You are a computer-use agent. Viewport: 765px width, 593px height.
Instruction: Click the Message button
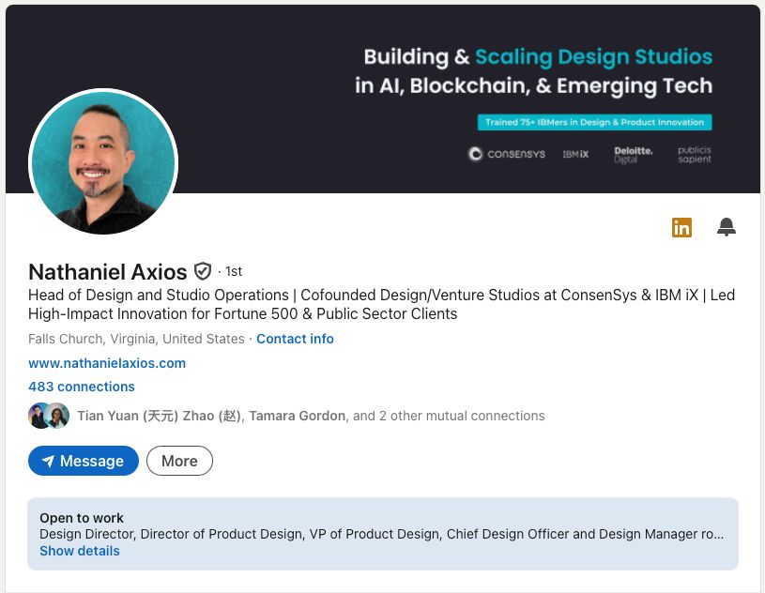(x=83, y=461)
